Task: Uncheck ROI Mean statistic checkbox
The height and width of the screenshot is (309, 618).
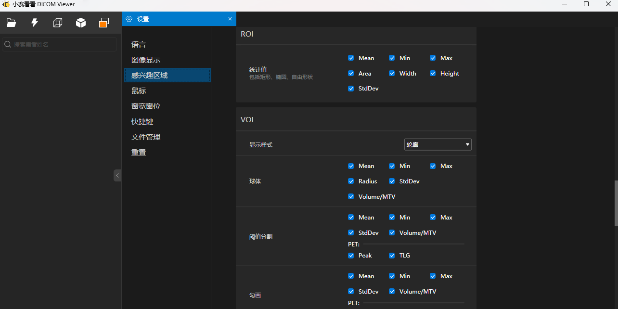Action: [x=351, y=58]
